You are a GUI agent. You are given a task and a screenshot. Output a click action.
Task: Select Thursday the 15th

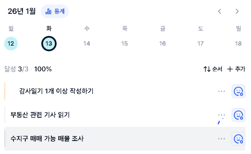click(124, 43)
